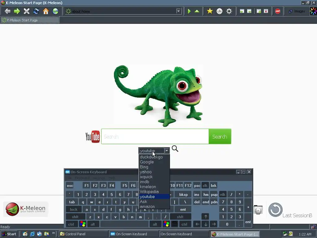
Task: Stop page loading with the X icon
Action: [x=27, y=11]
